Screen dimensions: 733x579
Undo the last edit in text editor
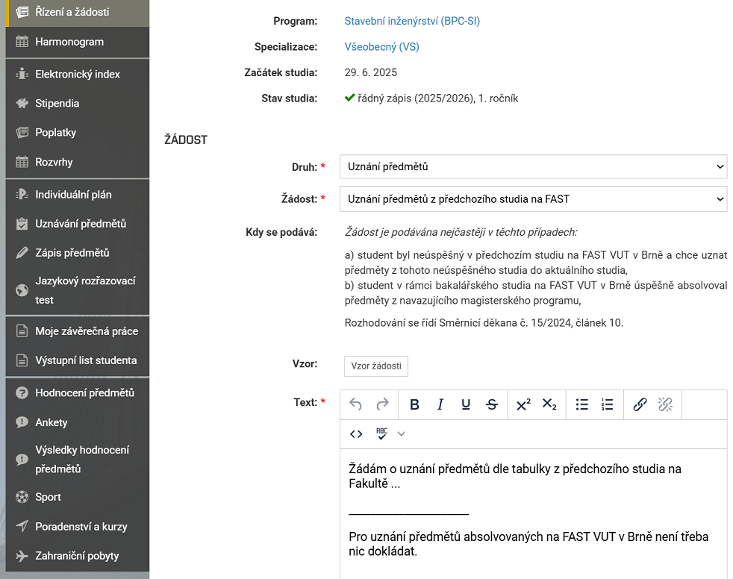tap(356, 404)
